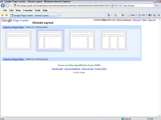Select the Google Page Creator - Choose Layout tab
Screen dimensions: 161x120
[x=33, y=15]
